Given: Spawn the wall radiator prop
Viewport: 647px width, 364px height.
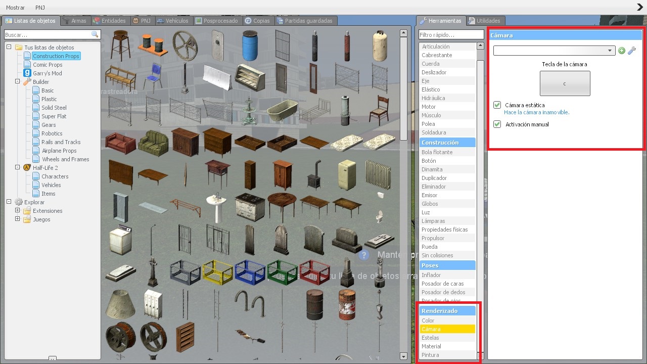Looking at the screenshot, I should coord(379,174).
